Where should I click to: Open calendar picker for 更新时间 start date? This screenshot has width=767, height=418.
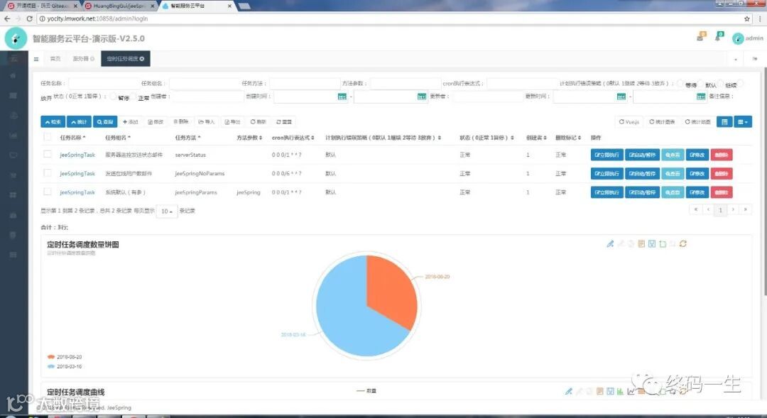coord(621,97)
